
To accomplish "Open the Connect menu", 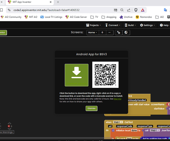I will (113, 25).
